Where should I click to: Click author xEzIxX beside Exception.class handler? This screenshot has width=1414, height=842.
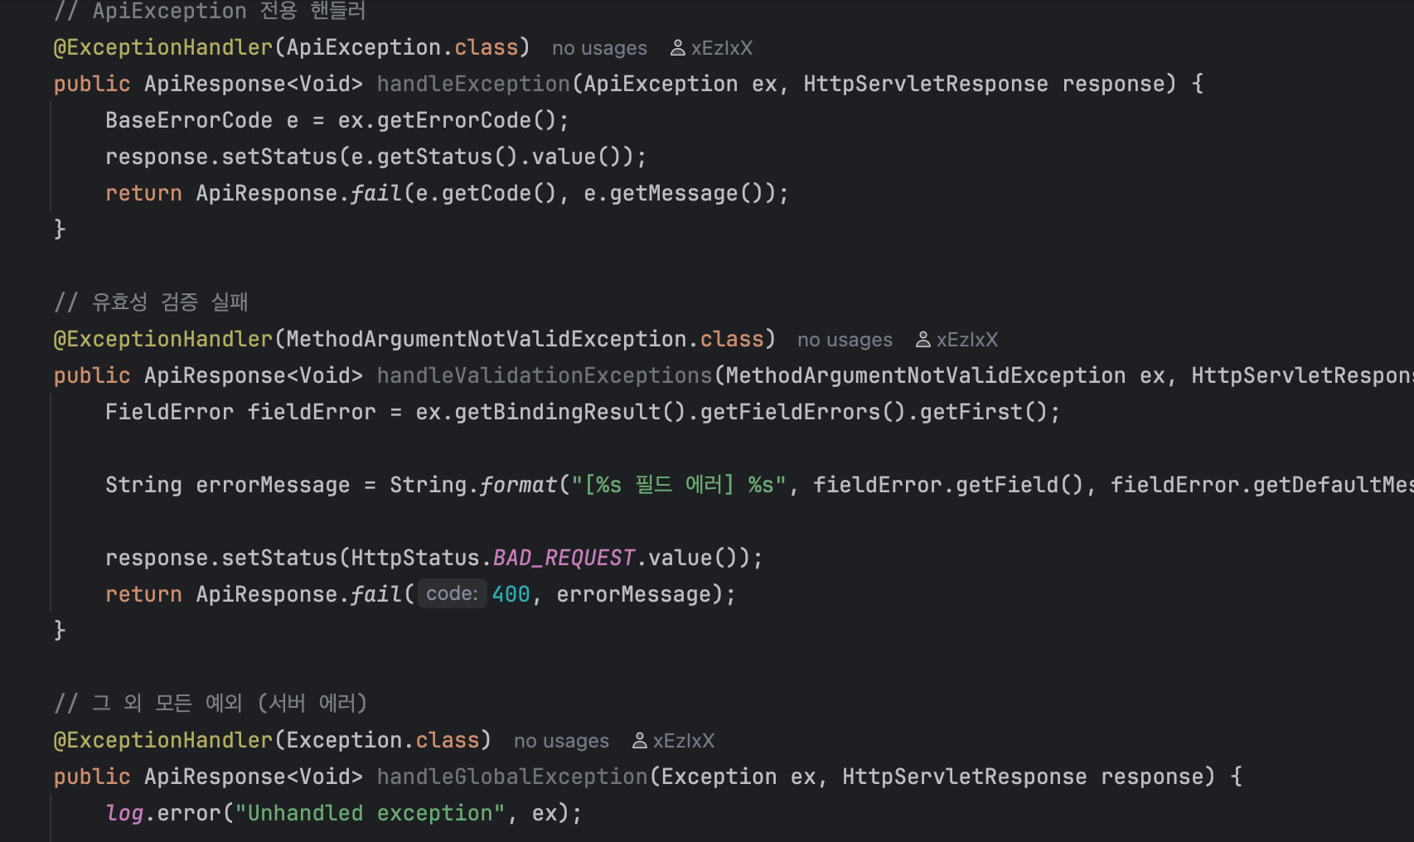(684, 741)
